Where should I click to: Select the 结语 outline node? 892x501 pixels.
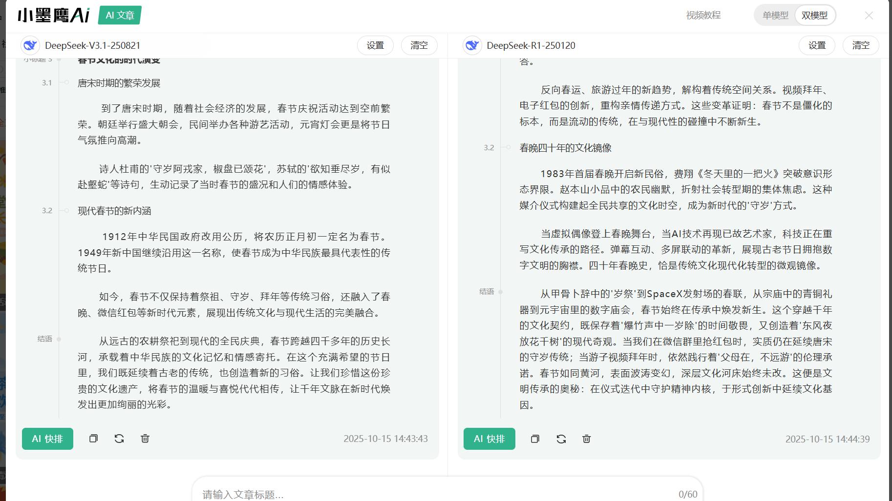point(45,339)
